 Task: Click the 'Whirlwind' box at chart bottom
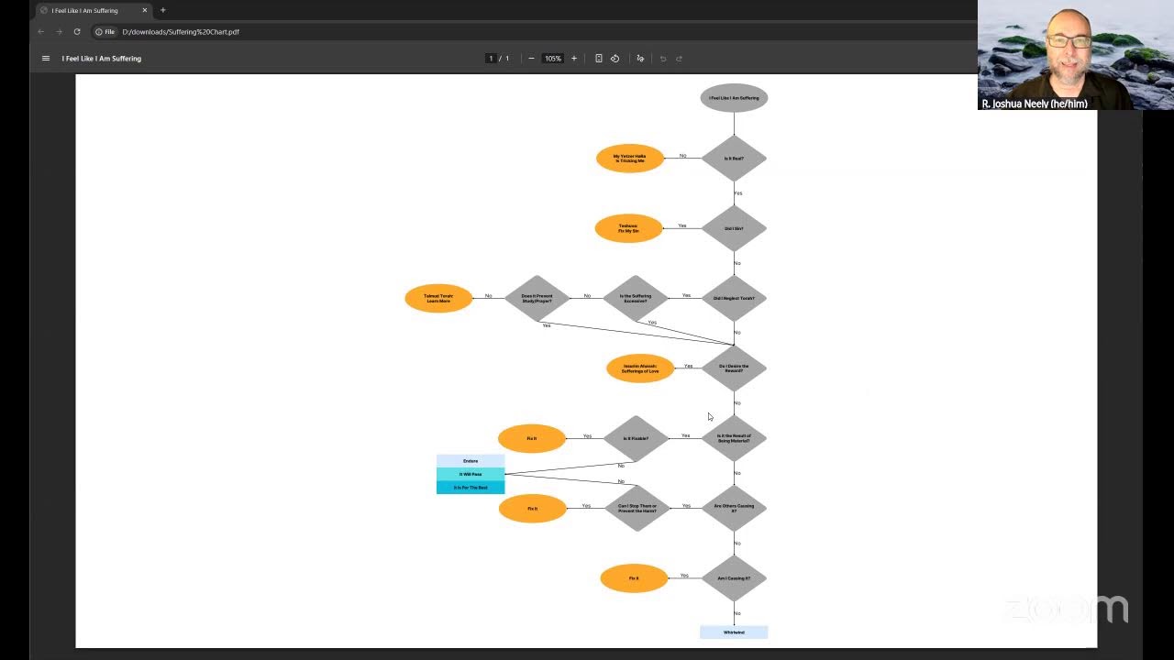tap(734, 632)
